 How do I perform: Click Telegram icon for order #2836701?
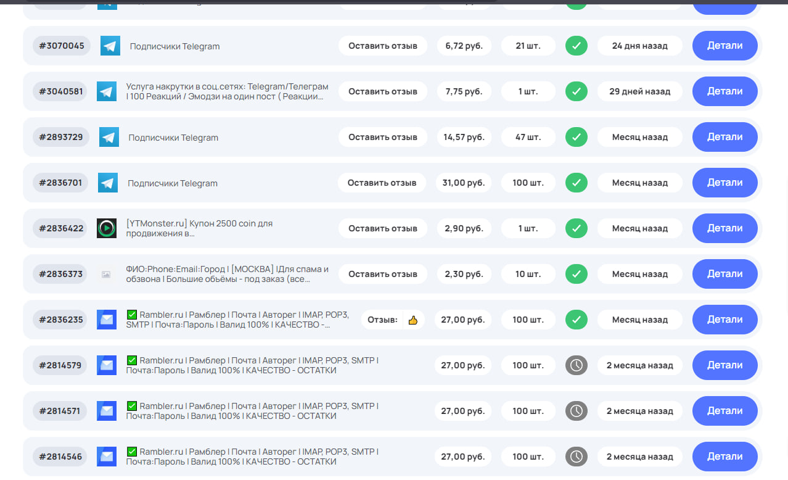[x=108, y=183]
